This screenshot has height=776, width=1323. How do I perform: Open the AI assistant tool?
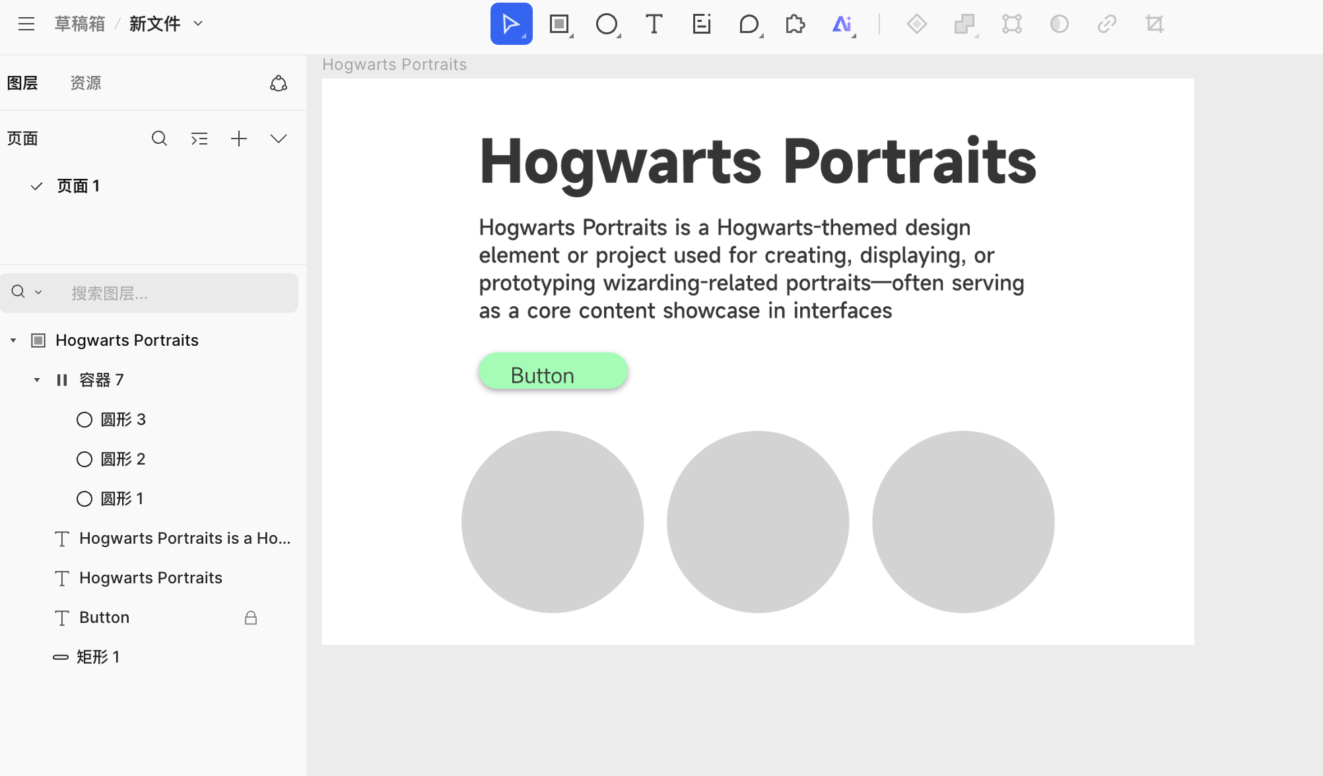[x=842, y=24]
